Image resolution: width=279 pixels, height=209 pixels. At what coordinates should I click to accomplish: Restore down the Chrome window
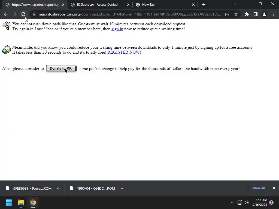(x=260, y=4)
